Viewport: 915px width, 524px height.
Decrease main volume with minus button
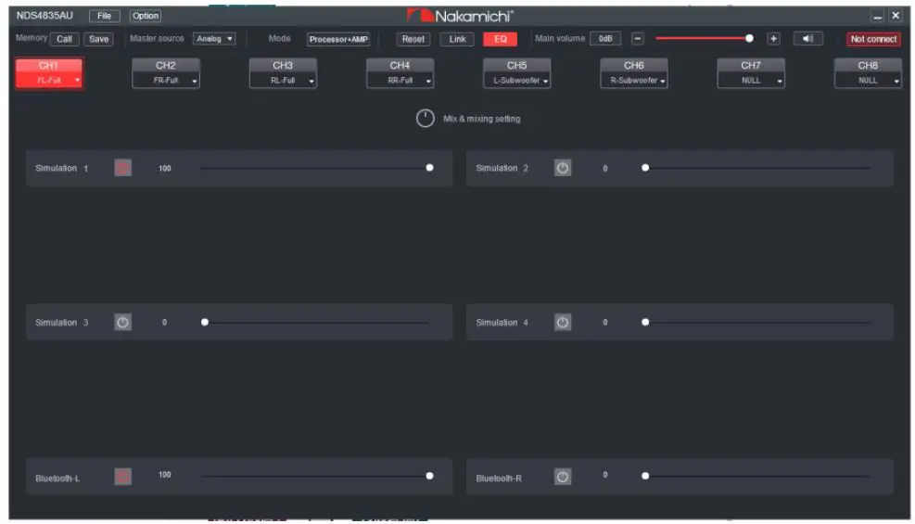click(638, 39)
